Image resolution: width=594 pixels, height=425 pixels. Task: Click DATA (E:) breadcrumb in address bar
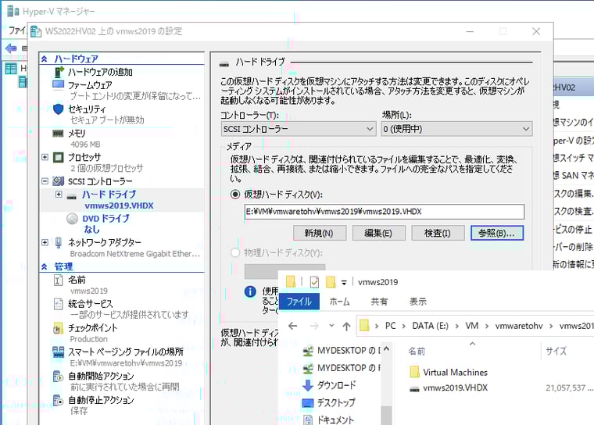430,326
